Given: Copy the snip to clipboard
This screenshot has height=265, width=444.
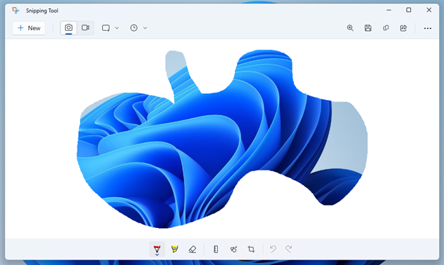Looking at the screenshot, I should pos(386,28).
